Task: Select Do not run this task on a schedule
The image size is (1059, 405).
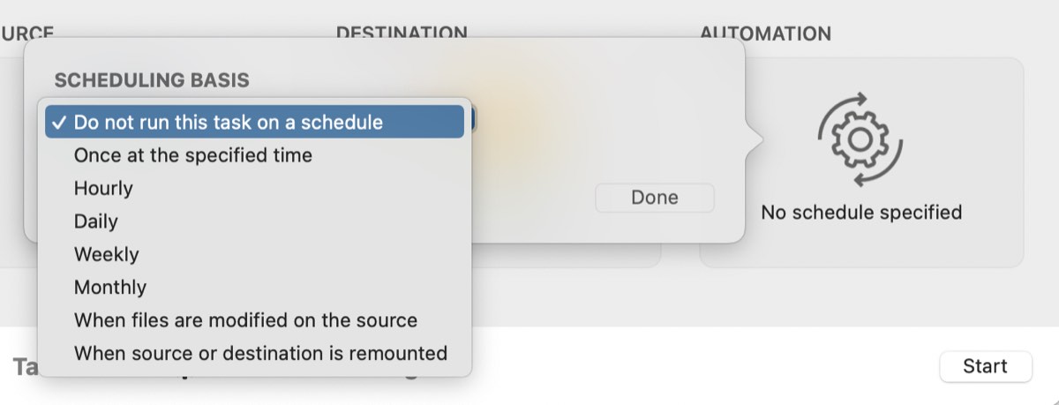Action: (x=254, y=122)
